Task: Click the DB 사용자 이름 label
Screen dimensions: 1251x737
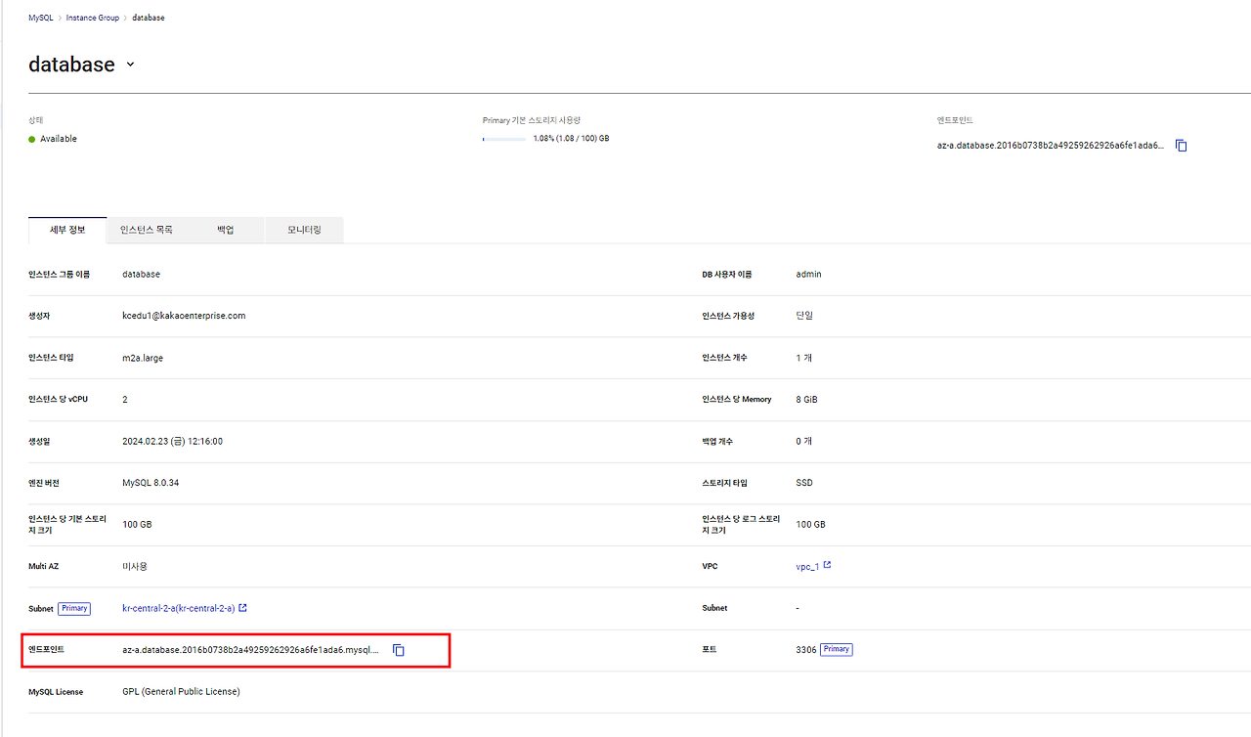Action: [x=727, y=275]
